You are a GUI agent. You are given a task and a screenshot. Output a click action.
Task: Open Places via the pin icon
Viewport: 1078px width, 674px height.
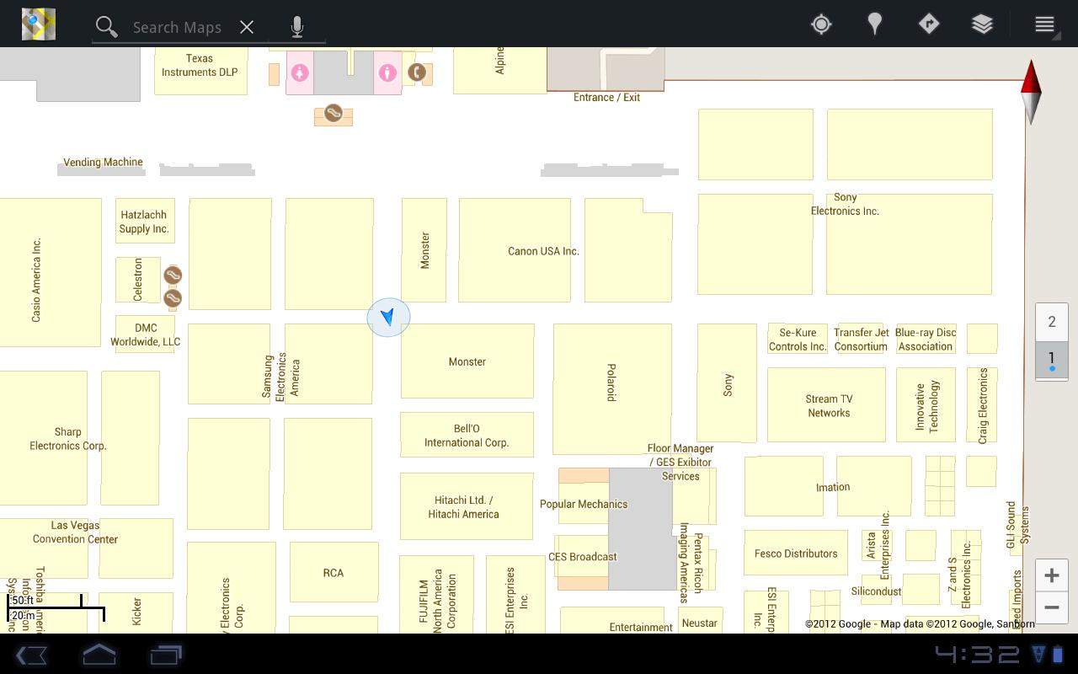pos(875,24)
